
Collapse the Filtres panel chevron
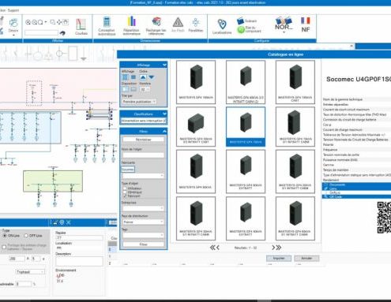[164, 131]
